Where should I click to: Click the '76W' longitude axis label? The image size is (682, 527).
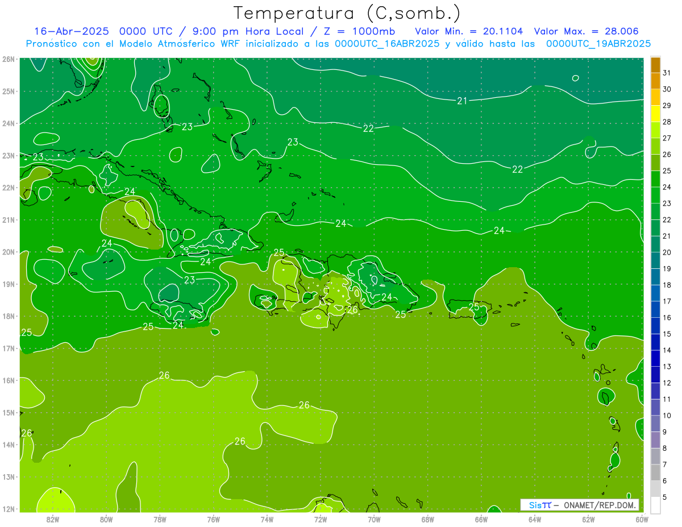click(x=214, y=519)
